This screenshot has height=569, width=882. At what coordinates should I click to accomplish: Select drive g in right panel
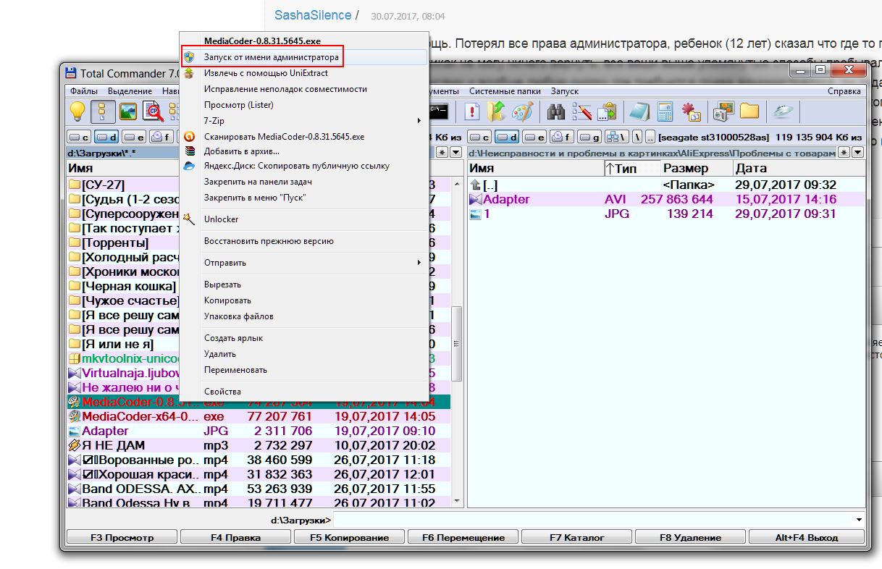[x=589, y=137]
